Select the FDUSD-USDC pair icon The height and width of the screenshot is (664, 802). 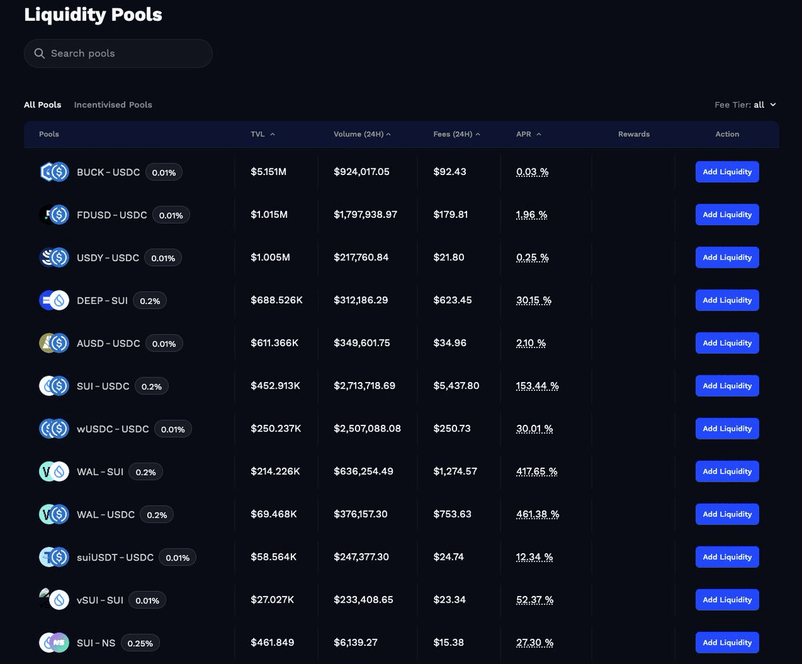tap(54, 214)
